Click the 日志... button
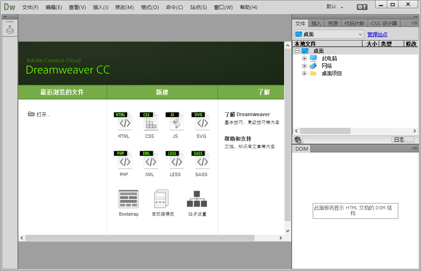 403,139
